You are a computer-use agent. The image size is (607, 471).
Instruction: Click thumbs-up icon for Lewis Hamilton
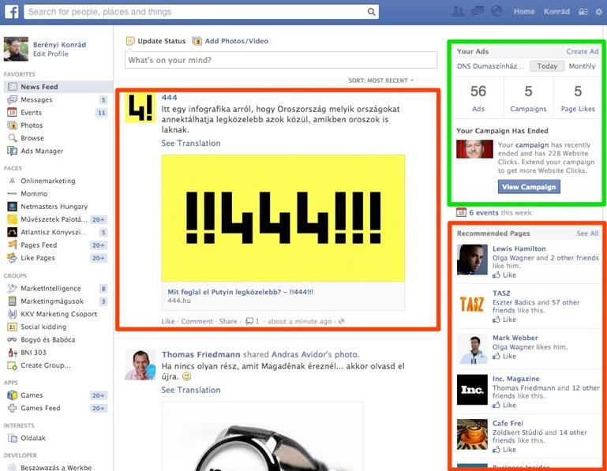[x=496, y=275]
